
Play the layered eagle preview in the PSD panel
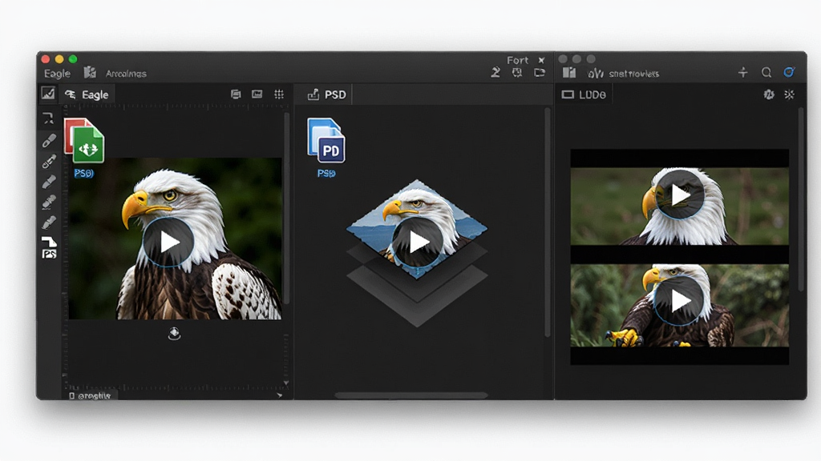(x=417, y=242)
